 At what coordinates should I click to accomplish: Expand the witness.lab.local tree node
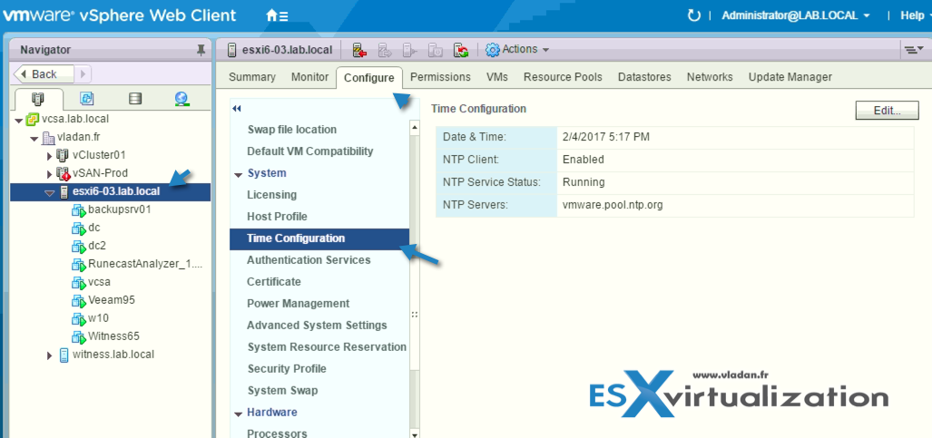(50, 355)
